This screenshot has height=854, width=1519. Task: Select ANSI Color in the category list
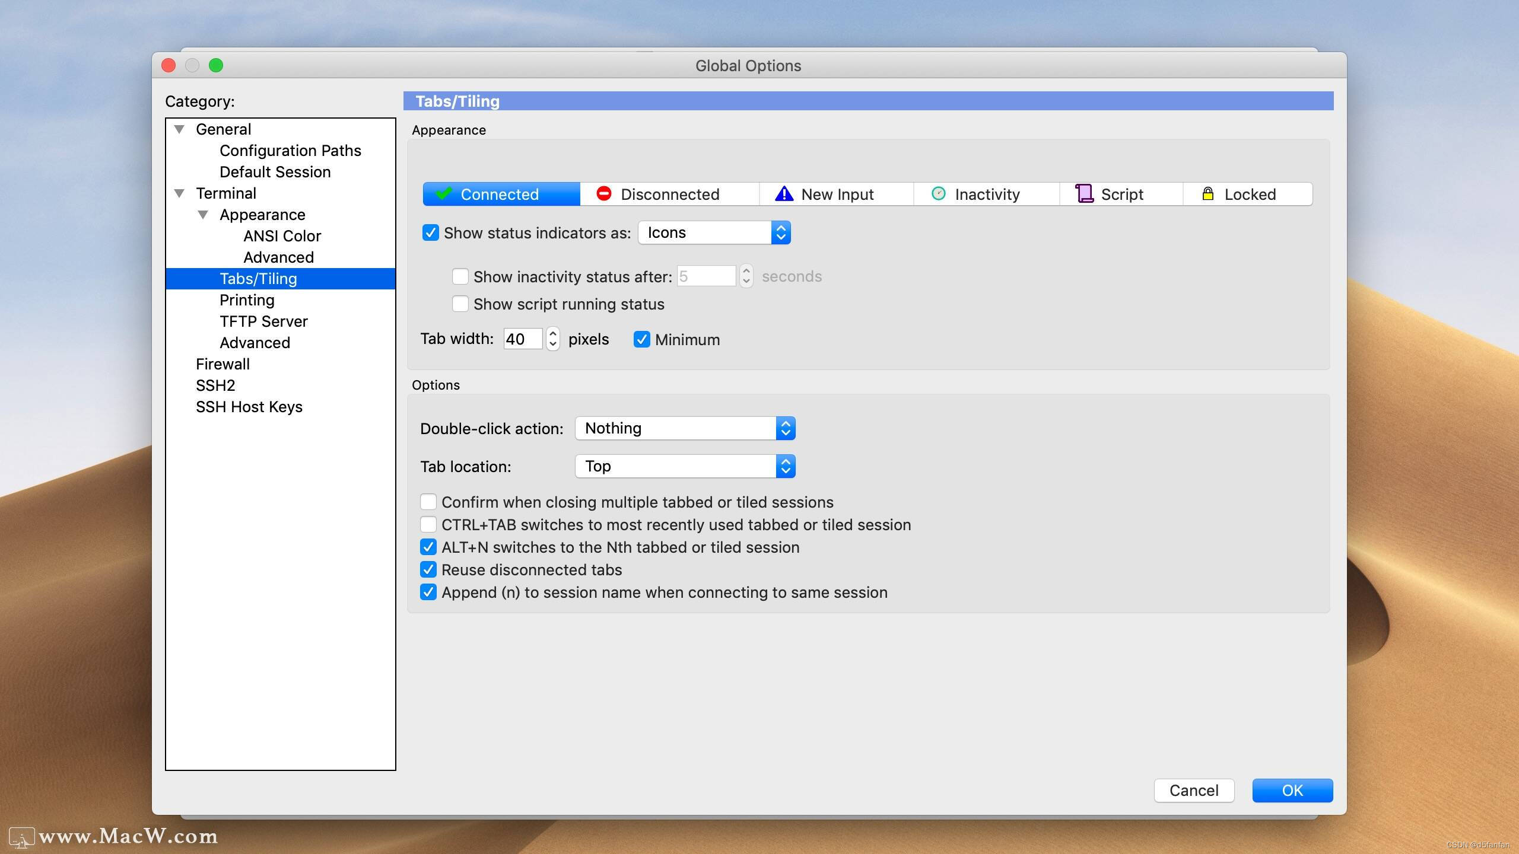(x=281, y=235)
